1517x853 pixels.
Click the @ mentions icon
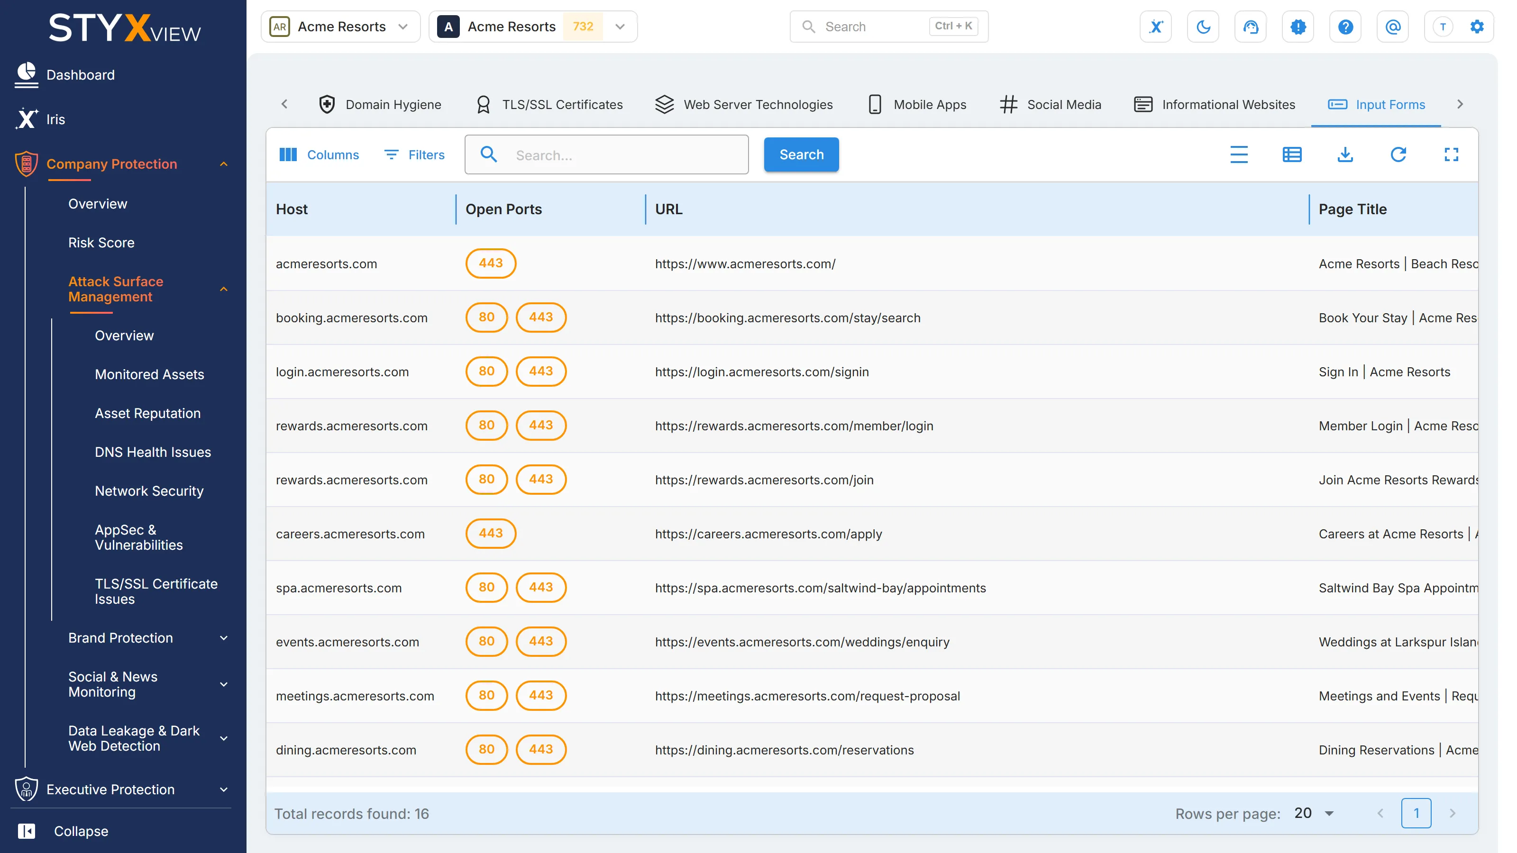(x=1393, y=27)
